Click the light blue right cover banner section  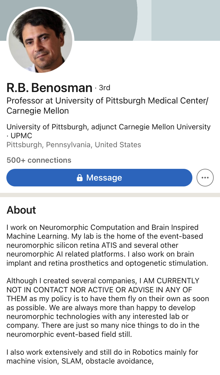pos(185,20)
